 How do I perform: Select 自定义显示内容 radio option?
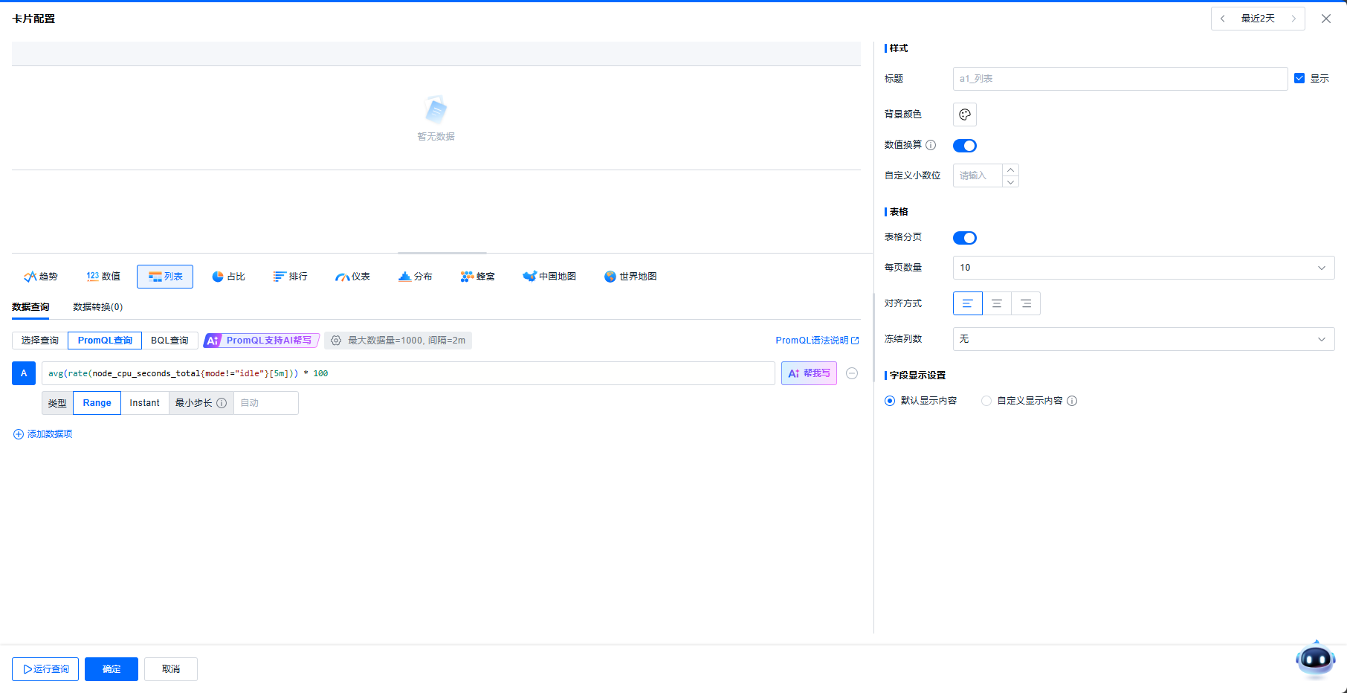coord(986,401)
